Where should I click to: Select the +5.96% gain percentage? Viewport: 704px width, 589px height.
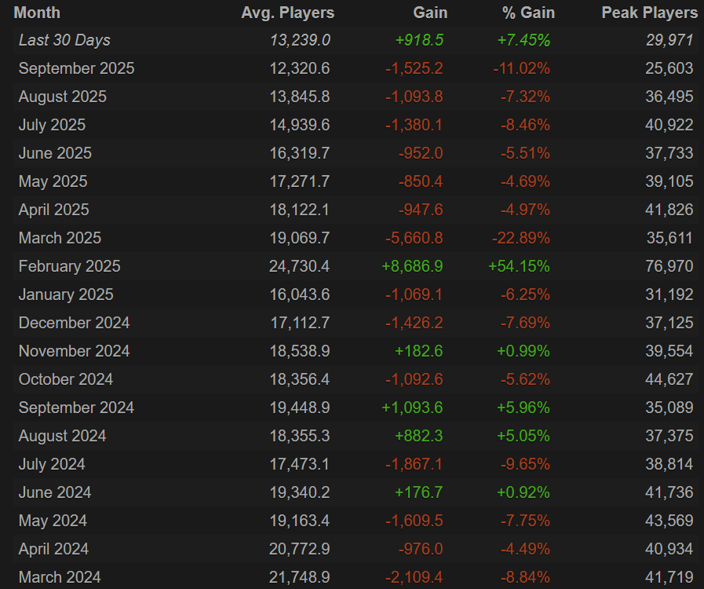tap(523, 408)
